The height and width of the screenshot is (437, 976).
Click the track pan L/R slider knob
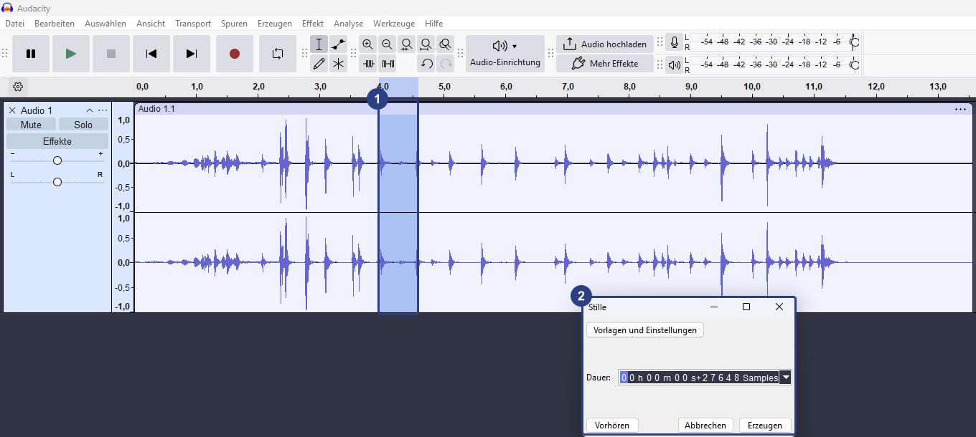coord(57,182)
